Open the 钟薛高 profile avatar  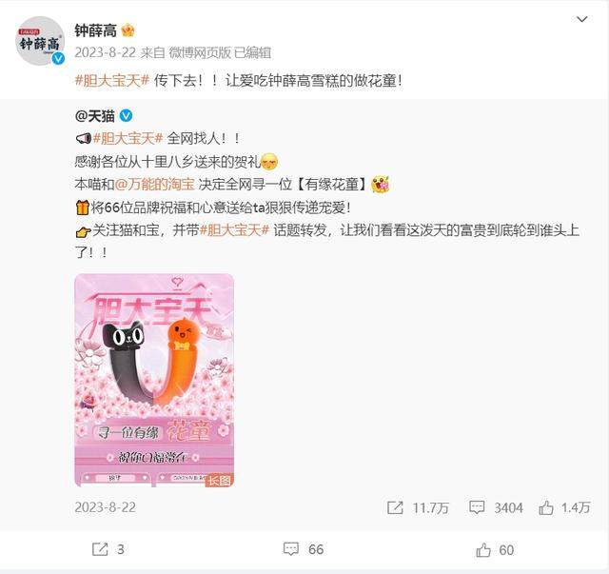40,41
